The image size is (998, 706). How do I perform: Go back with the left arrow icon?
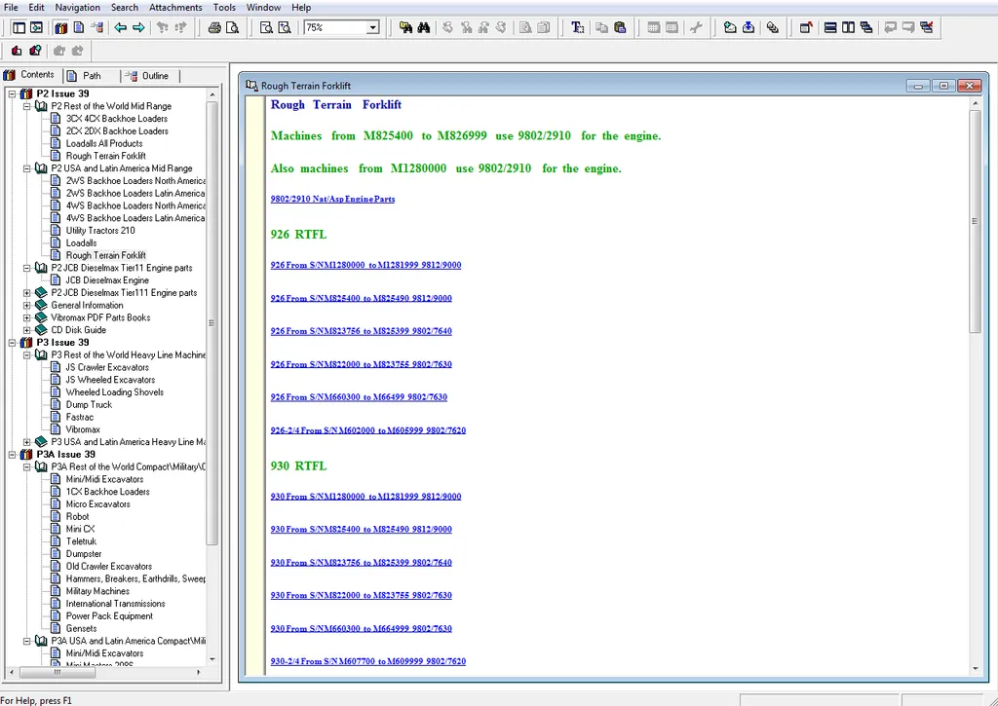(x=120, y=27)
